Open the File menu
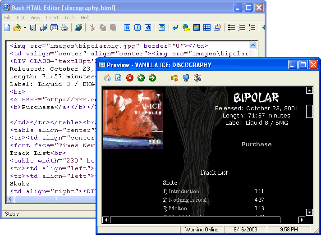The width and height of the screenshot is (321, 235). point(8,18)
